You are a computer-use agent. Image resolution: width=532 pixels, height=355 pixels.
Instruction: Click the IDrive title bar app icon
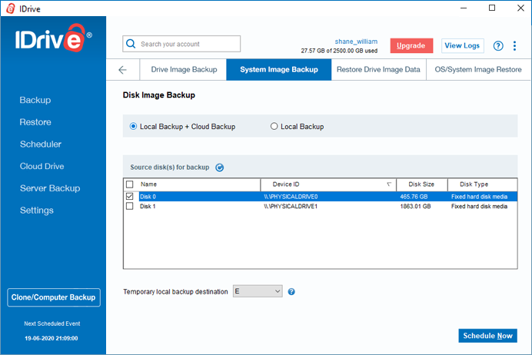tap(11, 8)
